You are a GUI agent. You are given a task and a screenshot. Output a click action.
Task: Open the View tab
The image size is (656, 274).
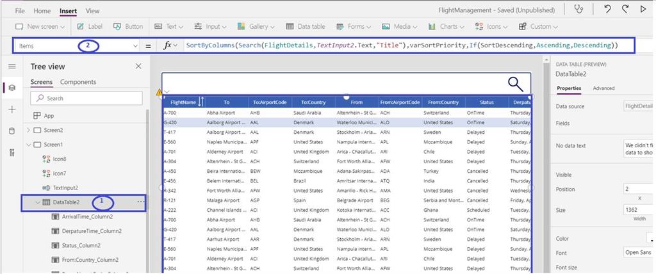pos(92,11)
